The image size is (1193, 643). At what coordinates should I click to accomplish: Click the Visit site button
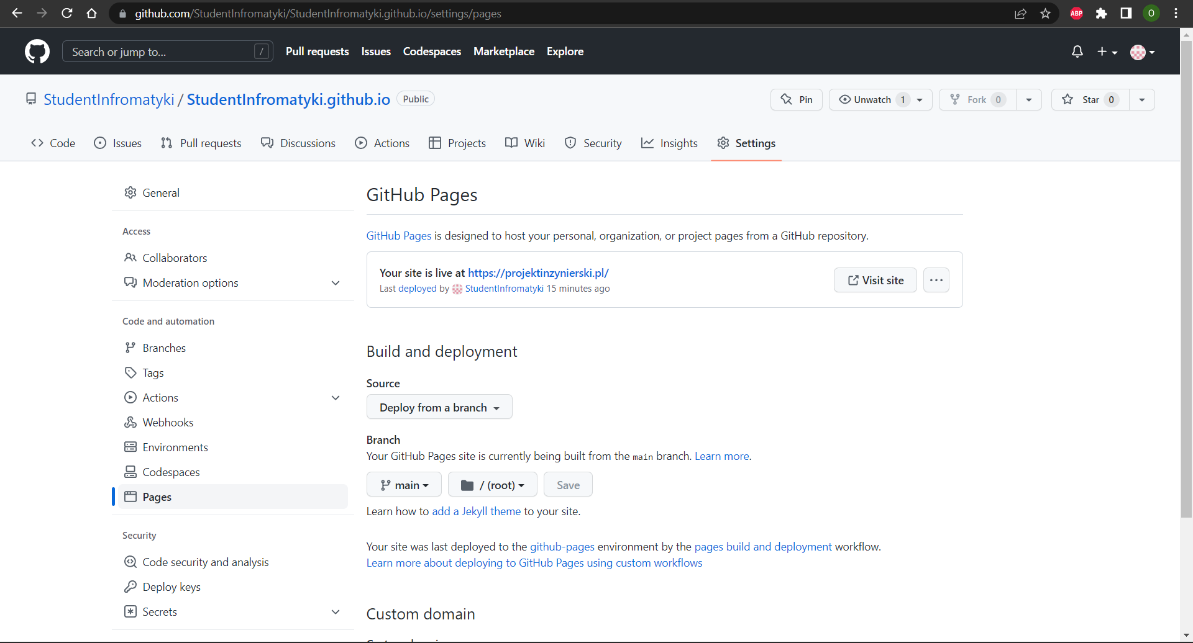(x=875, y=281)
